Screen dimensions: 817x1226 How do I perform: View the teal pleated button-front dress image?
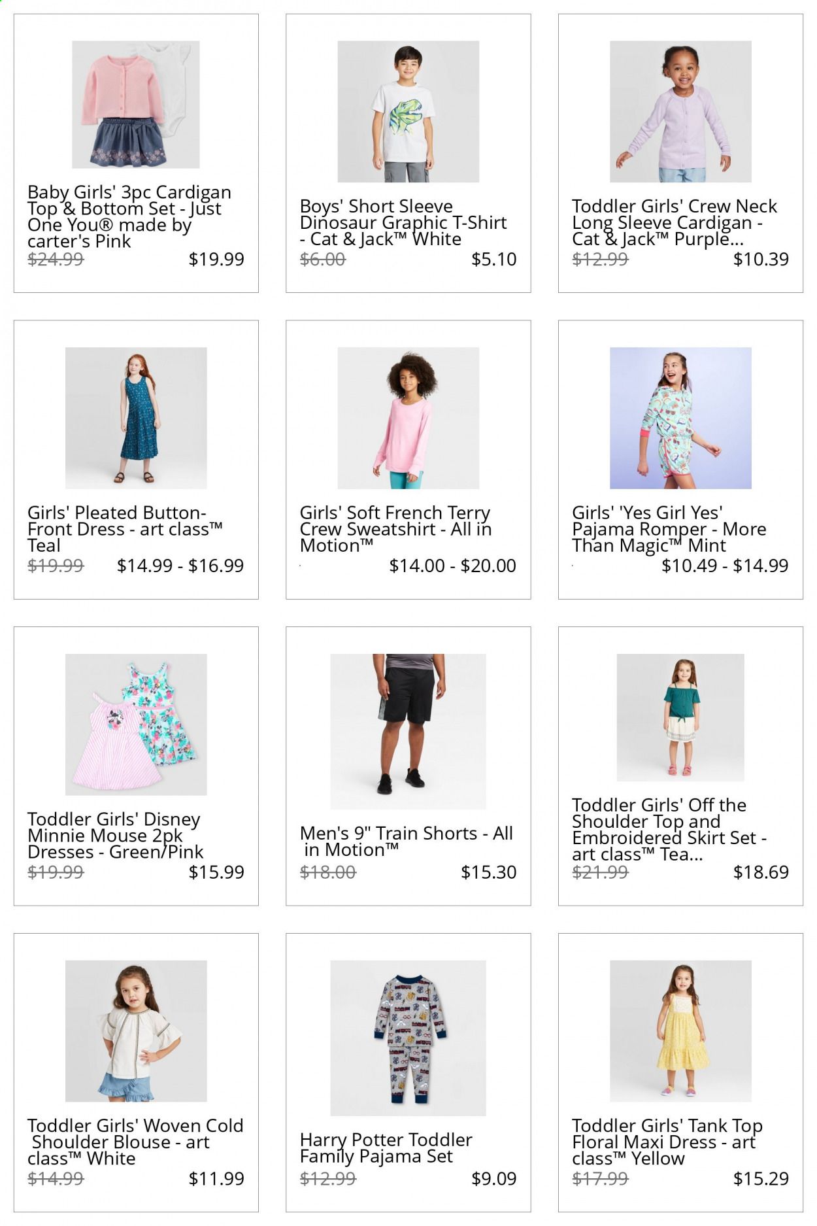coord(136,418)
